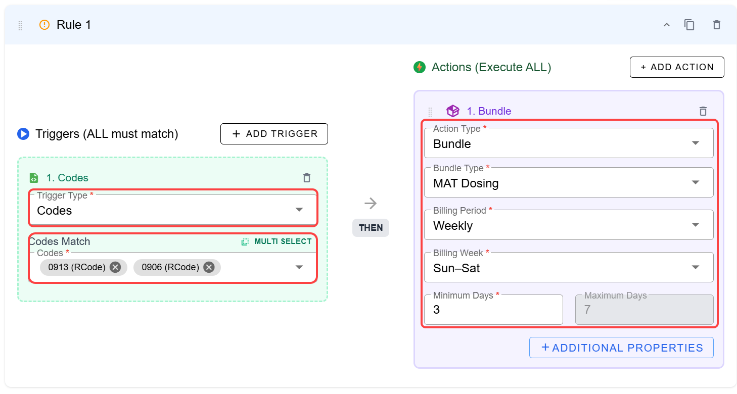Remove the 0906 (RCode) chip
The height and width of the screenshot is (394, 737).
click(x=209, y=267)
